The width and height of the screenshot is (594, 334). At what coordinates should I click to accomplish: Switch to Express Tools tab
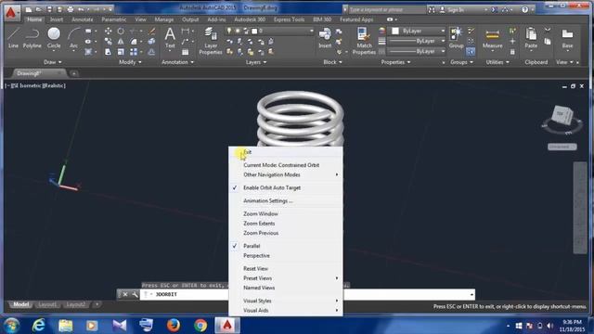tap(289, 19)
